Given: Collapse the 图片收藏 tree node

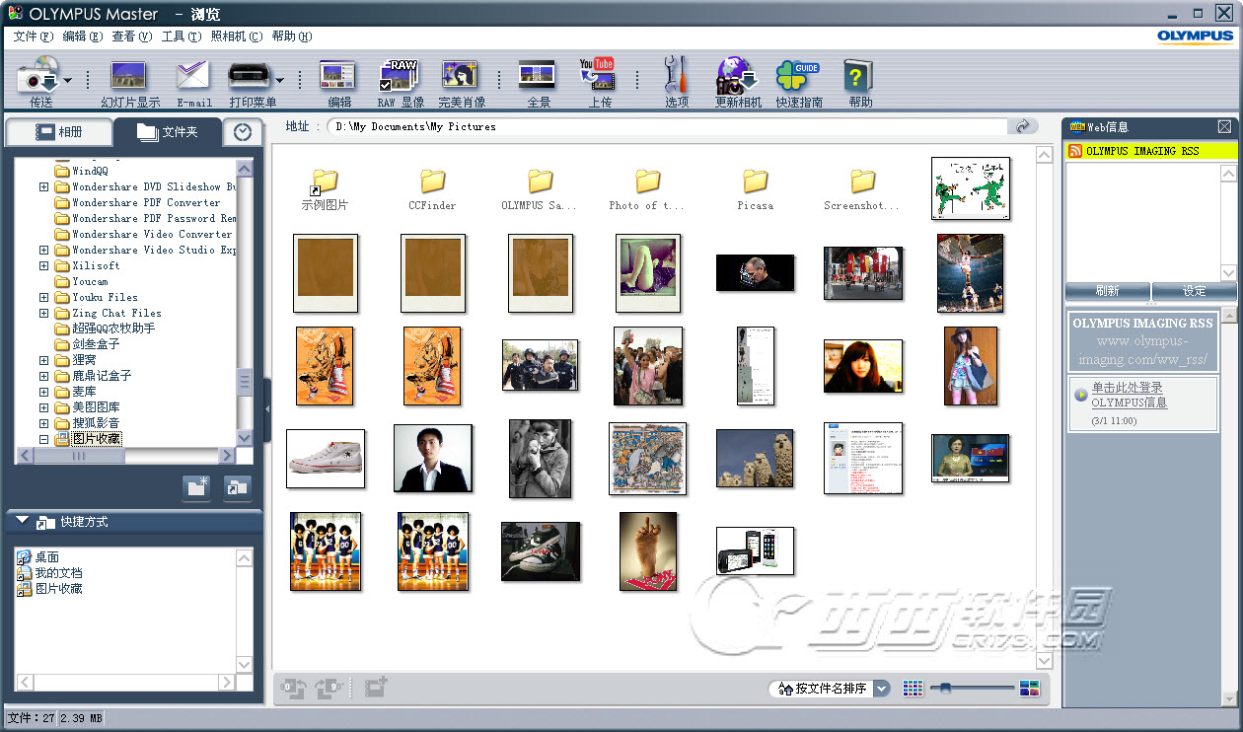Looking at the screenshot, I should (x=43, y=439).
